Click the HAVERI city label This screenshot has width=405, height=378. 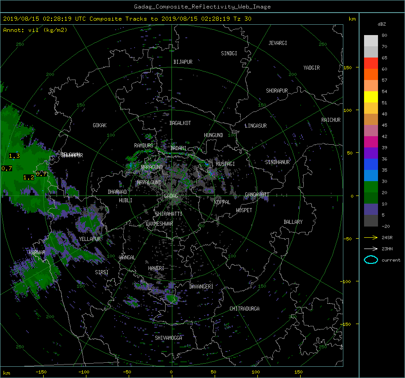[x=156, y=268]
